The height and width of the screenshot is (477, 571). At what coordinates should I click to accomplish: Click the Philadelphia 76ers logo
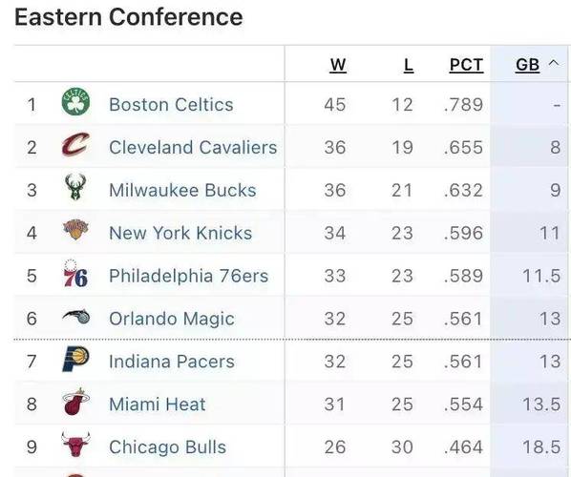pos(75,273)
